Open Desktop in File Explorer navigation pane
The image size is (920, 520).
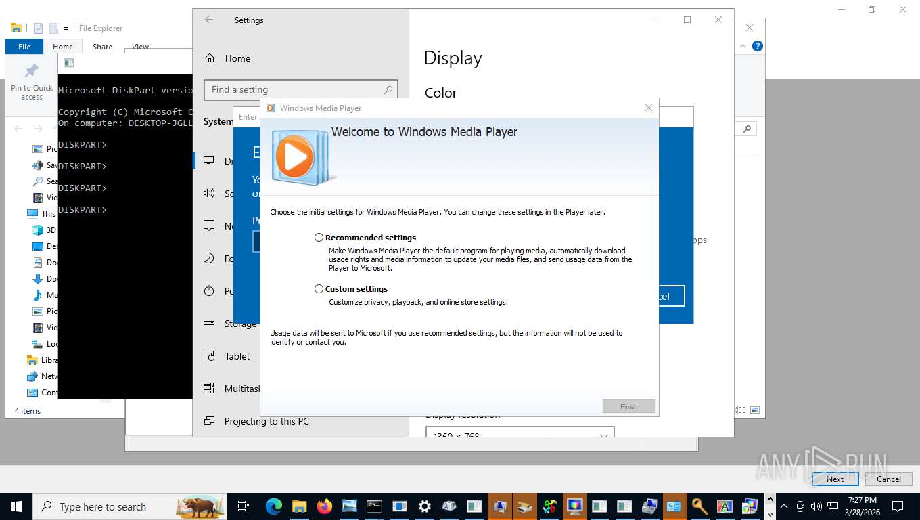click(45, 246)
